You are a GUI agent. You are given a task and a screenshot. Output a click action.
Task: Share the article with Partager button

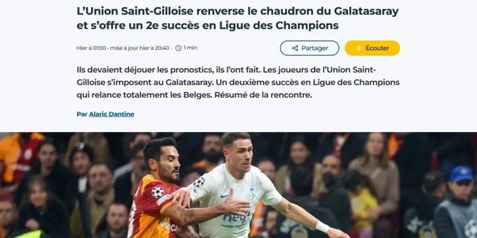click(310, 48)
